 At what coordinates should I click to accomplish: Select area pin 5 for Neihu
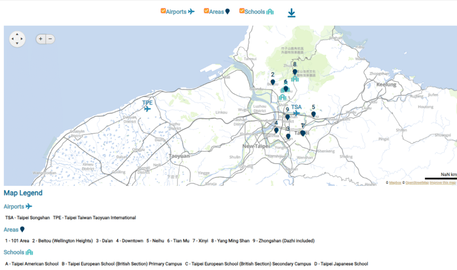coord(313,114)
